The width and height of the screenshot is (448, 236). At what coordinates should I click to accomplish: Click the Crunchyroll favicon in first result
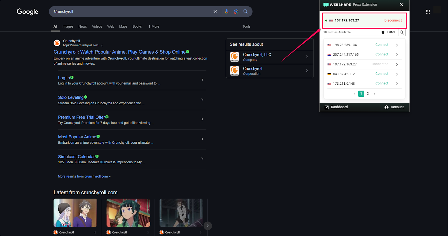pyautogui.click(x=57, y=43)
